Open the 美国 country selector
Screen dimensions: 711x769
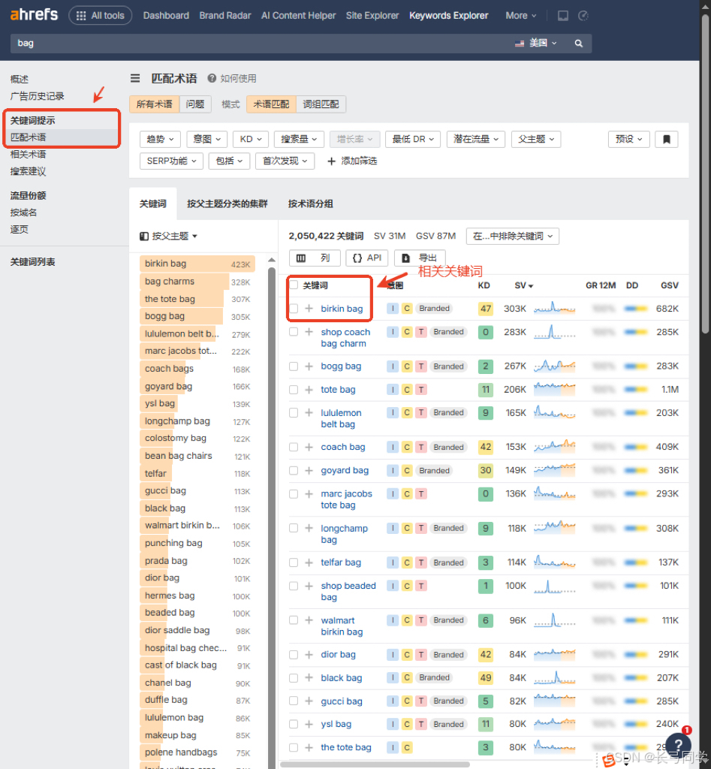[536, 43]
